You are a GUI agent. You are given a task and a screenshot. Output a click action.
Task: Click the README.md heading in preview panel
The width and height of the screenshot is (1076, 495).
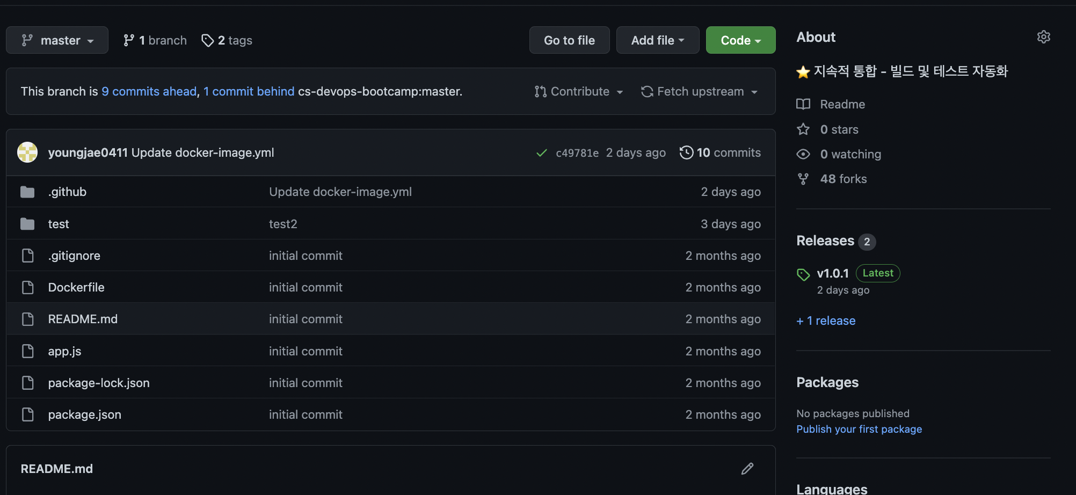click(56, 469)
